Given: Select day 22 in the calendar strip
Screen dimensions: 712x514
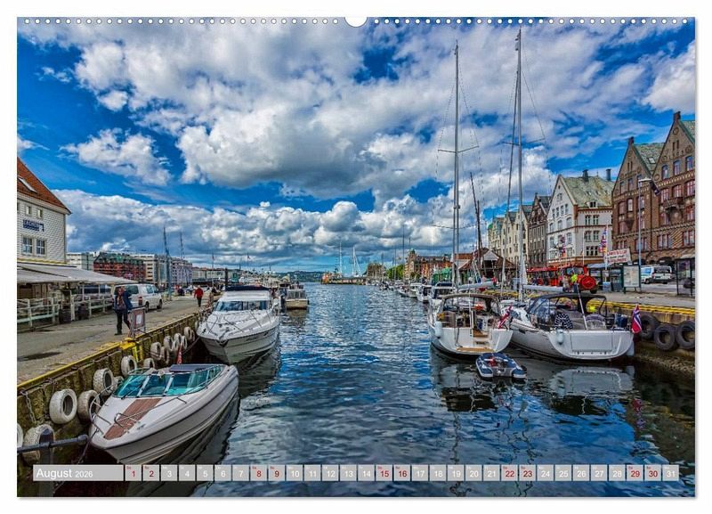Looking at the screenshot, I should (x=509, y=473).
